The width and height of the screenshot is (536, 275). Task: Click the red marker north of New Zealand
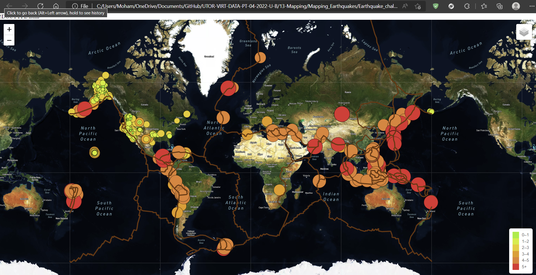(x=431, y=202)
